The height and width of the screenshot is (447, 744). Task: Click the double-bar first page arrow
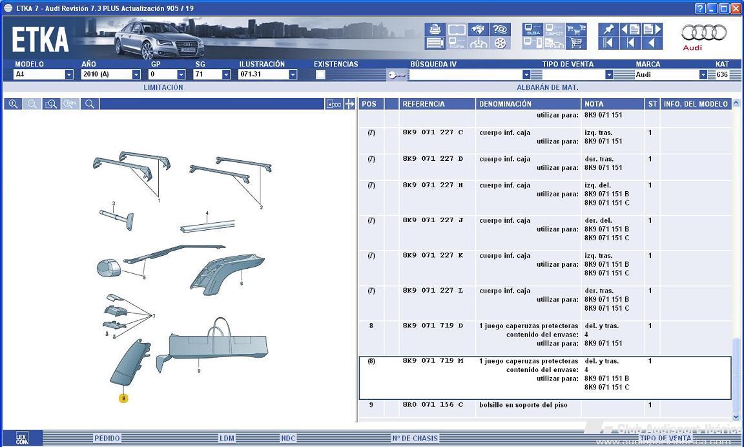click(x=608, y=43)
